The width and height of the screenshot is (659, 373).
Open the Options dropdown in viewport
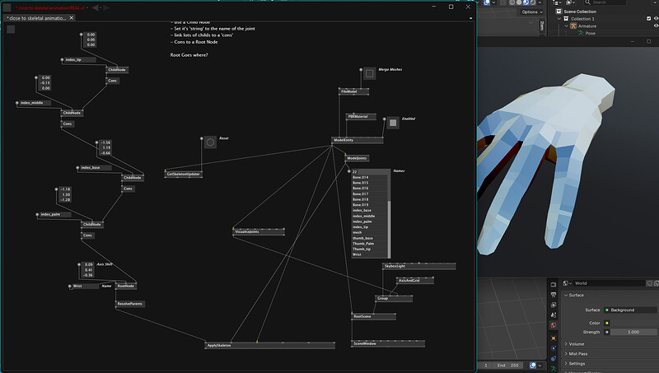pyautogui.click(x=532, y=12)
